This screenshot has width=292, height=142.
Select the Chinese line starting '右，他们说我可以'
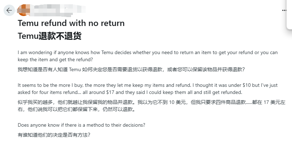point(76,110)
